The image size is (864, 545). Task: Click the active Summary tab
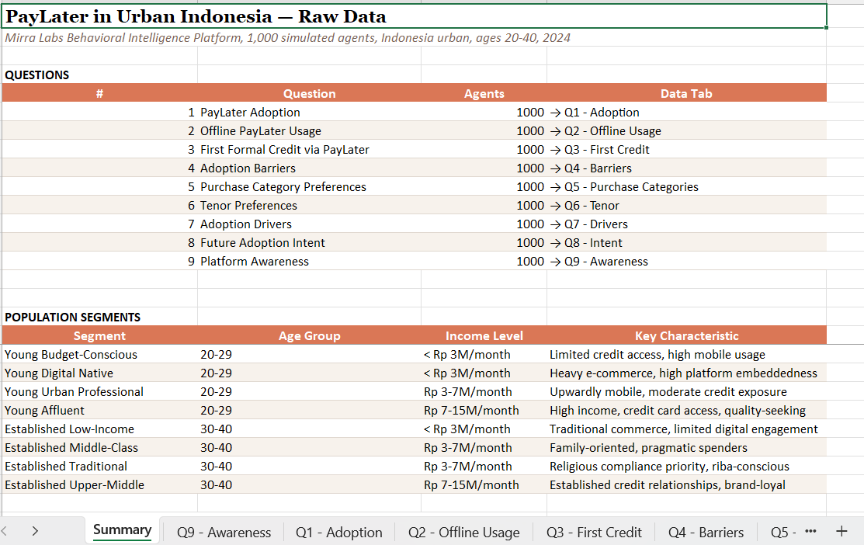tap(122, 531)
